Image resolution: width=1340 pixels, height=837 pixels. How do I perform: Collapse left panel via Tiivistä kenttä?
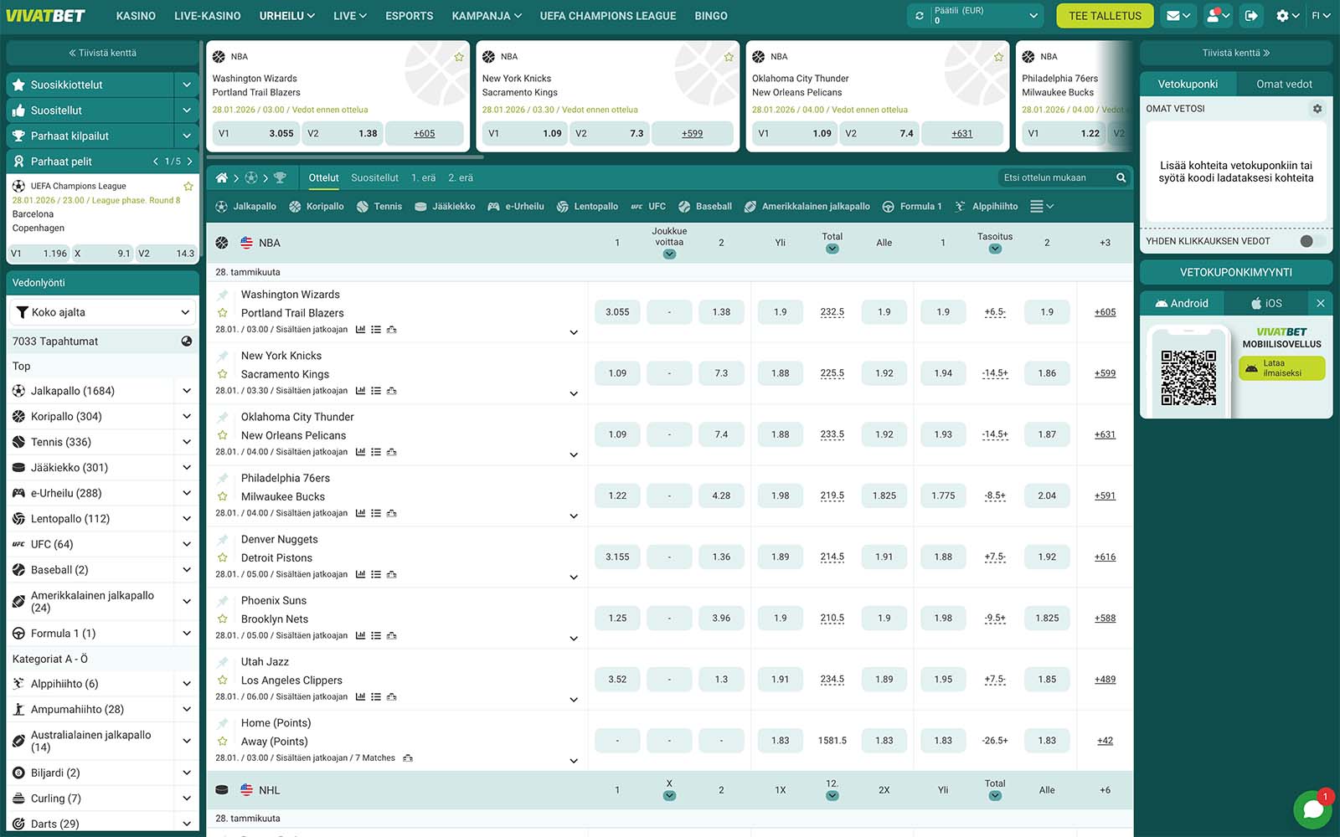(102, 53)
